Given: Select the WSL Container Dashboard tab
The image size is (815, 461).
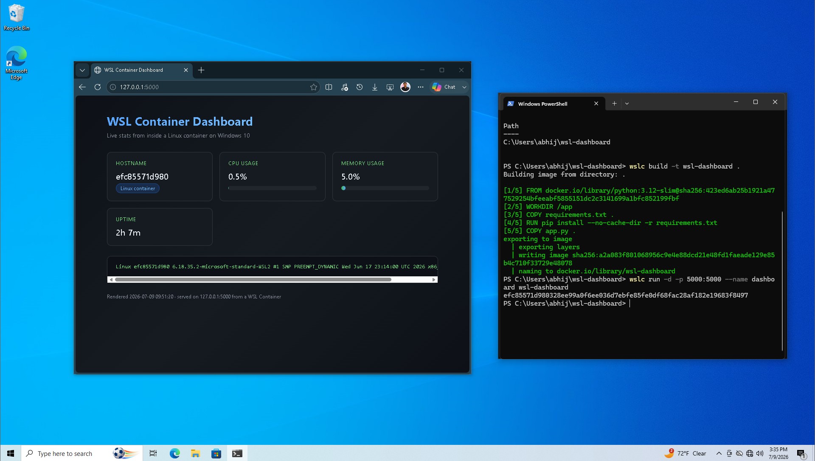Looking at the screenshot, I should pyautogui.click(x=142, y=70).
